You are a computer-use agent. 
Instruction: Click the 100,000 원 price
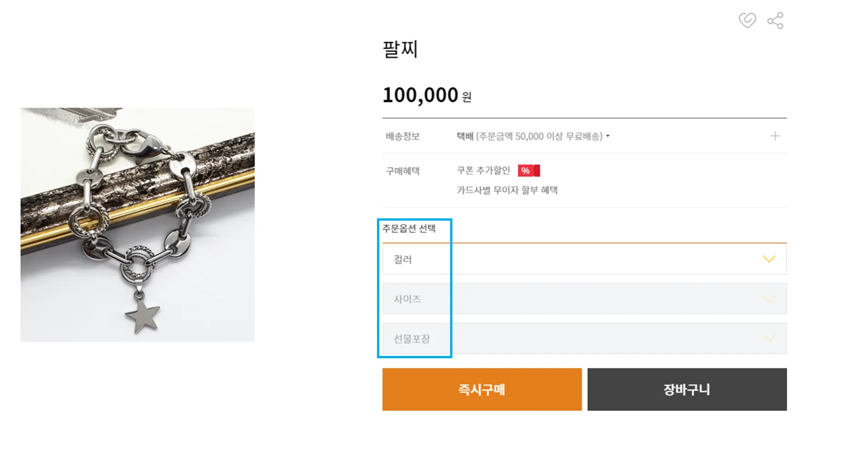pyautogui.click(x=427, y=95)
